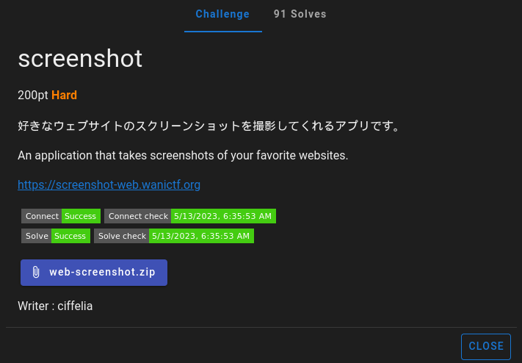Click the Japanese description paragraph
This screenshot has height=363, width=522.
pyautogui.click(x=209, y=126)
